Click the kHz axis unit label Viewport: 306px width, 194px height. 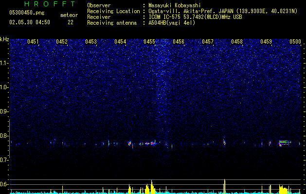tap(4, 39)
